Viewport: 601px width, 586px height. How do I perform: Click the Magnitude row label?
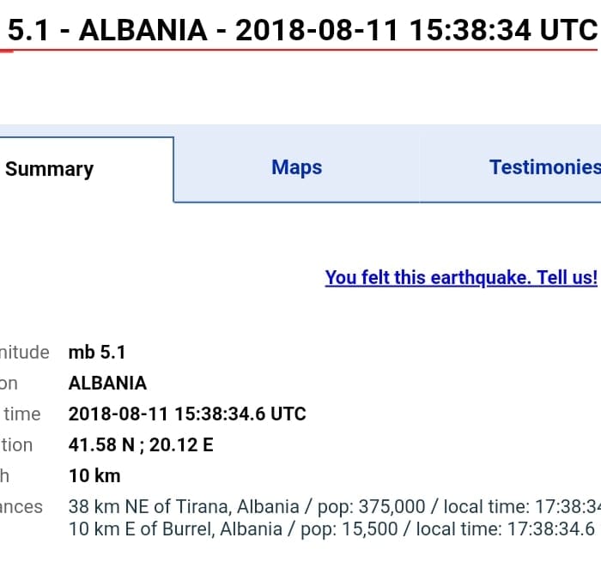[24, 352]
